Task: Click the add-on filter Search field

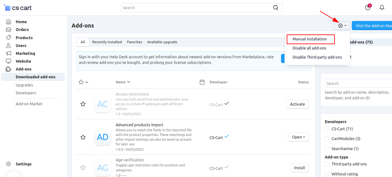Action: [x=358, y=83]
